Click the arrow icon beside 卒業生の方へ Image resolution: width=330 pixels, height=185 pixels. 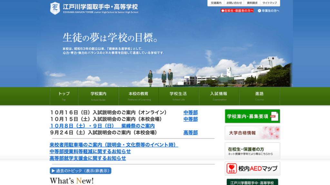tap(259, 11)
